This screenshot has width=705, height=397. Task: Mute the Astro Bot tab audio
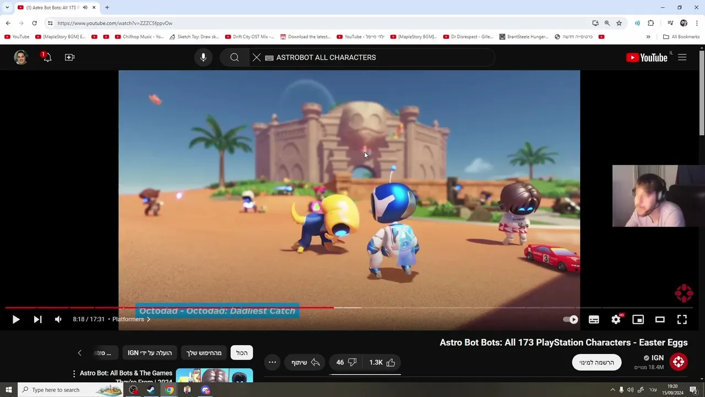click(85, 7)
